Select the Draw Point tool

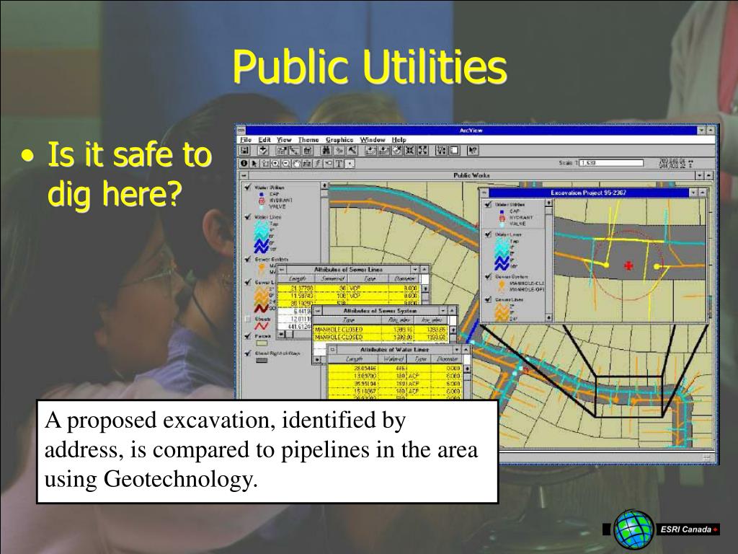pyautogui.click(x=350, y=164)
